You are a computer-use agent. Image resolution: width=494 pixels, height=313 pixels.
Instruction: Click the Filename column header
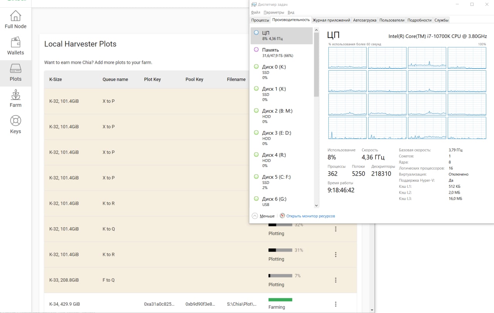tap(236, 79)
